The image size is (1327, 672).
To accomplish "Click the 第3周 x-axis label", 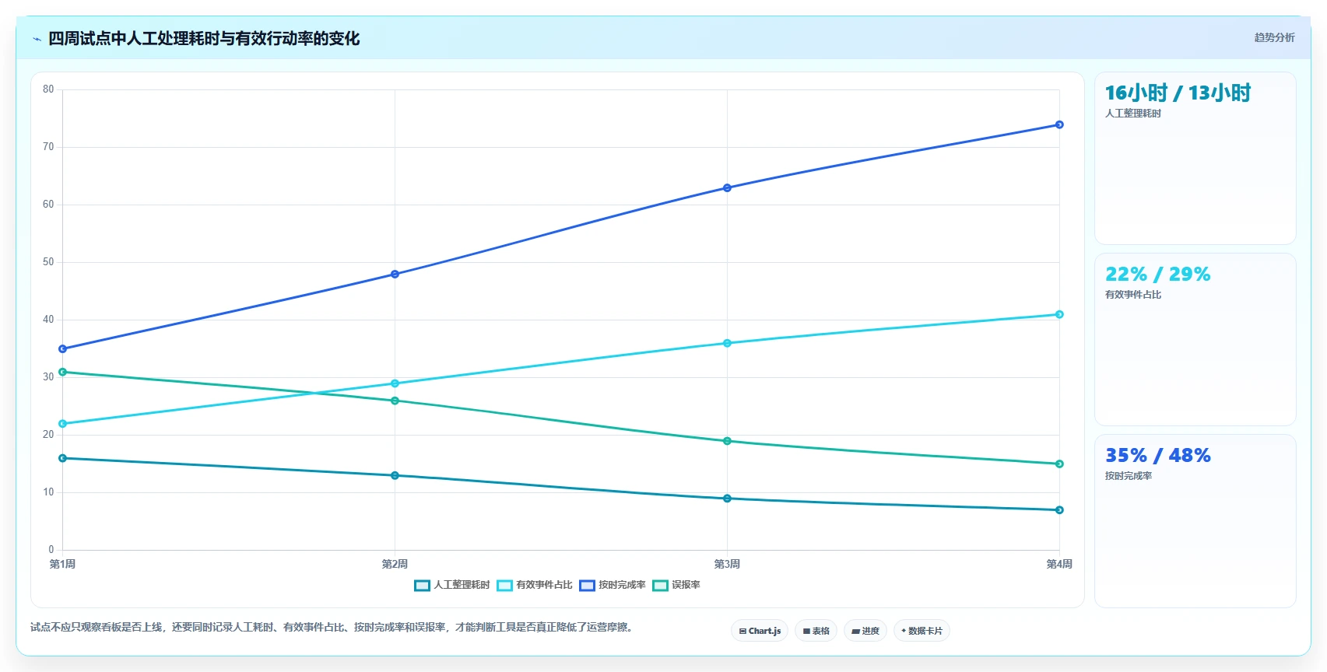I will point(727,564).
